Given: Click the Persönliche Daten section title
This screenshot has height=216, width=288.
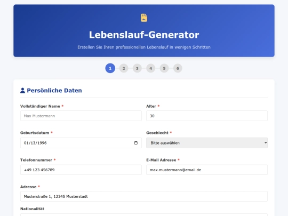Looking at the screenshot, I should (54, 90).
